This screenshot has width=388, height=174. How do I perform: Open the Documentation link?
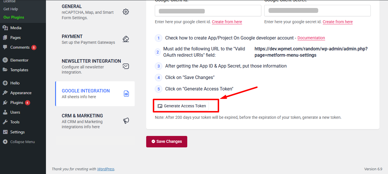311,38
